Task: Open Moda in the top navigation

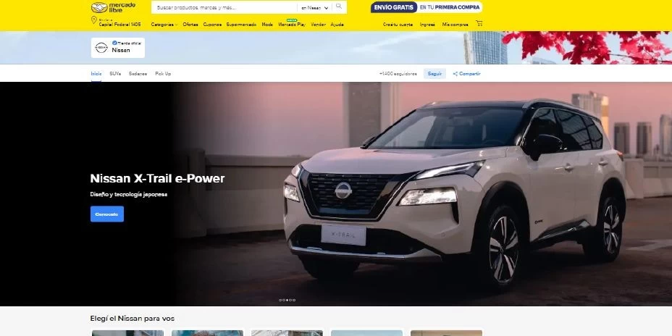Action: coord(267,25)
